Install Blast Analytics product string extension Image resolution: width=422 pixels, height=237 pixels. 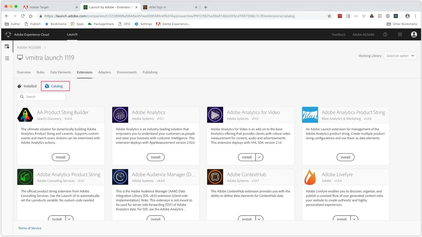[345, 157]
